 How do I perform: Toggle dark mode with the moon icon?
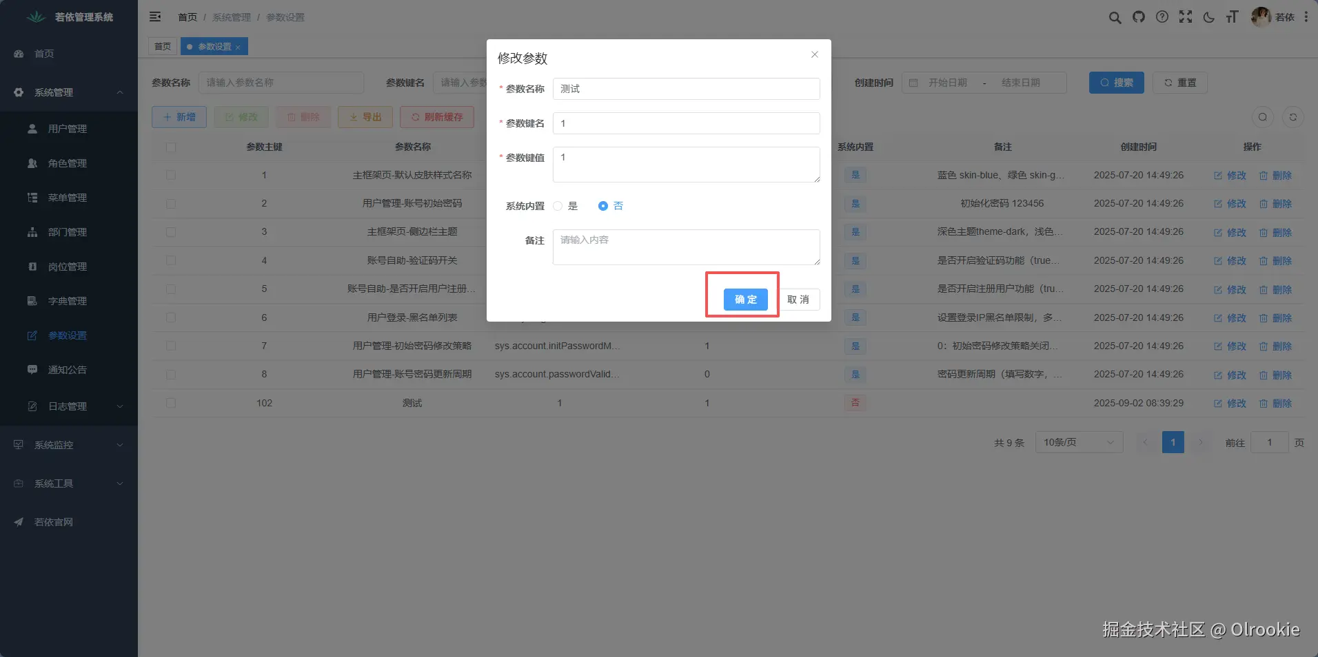pos(1209,17)
